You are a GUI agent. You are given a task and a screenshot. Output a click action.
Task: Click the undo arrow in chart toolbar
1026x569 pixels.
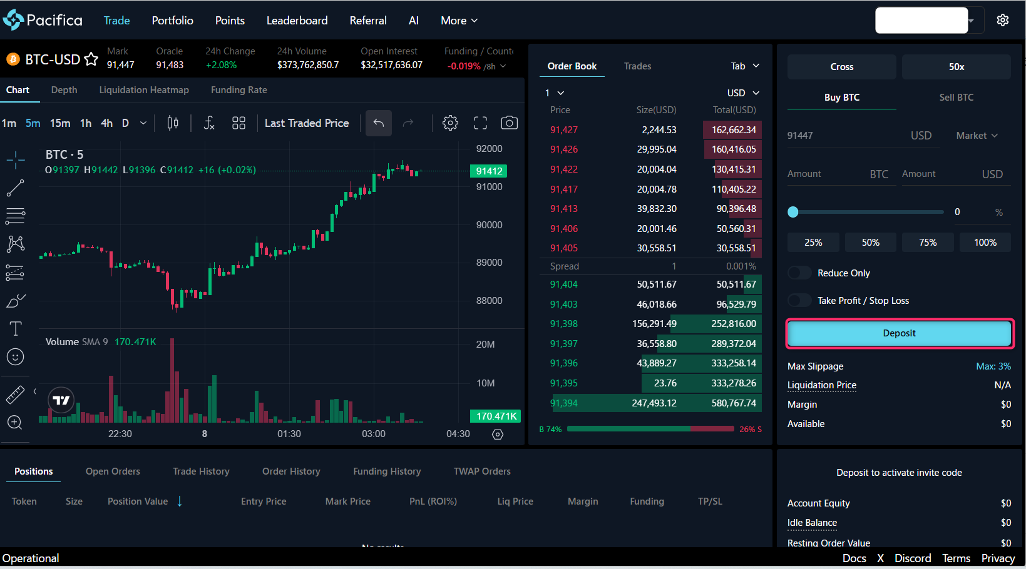coord(379,123)
